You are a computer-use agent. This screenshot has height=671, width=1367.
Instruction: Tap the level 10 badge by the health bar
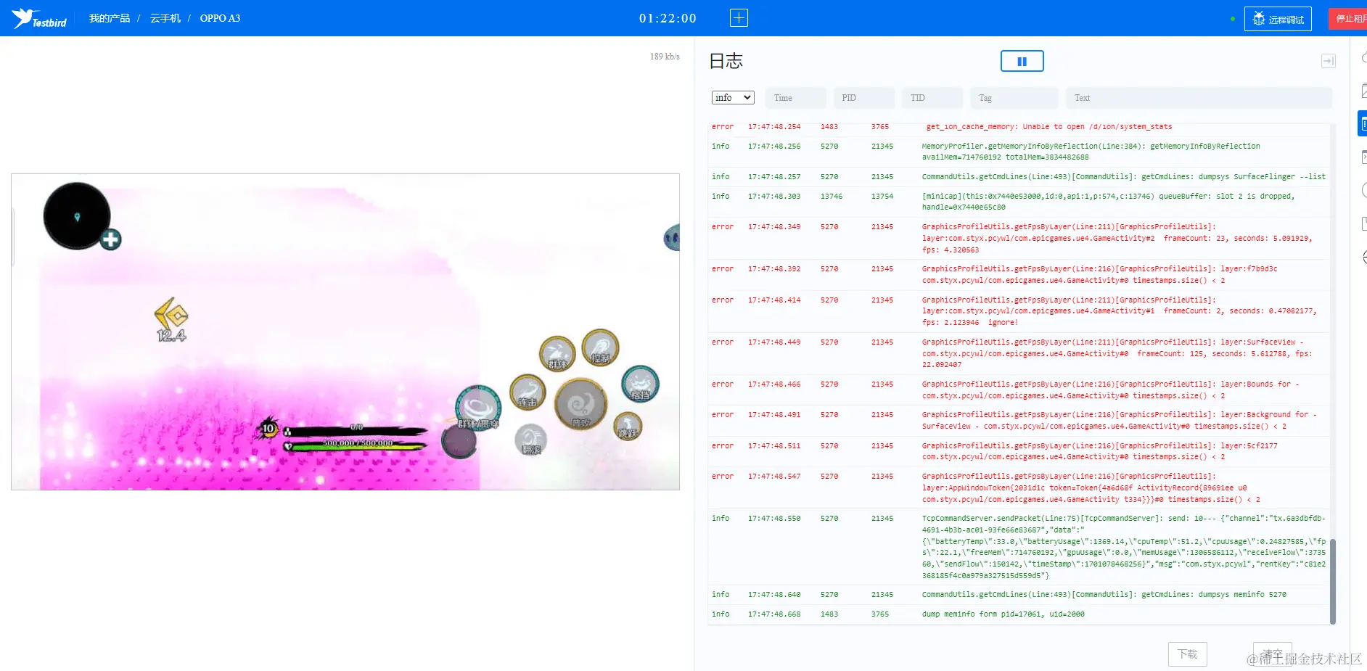click(x=268, y=428)
